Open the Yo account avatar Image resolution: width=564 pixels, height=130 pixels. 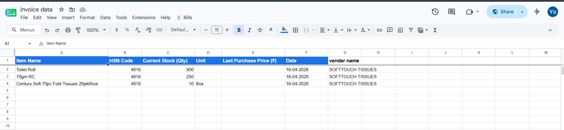pos(553,12)
